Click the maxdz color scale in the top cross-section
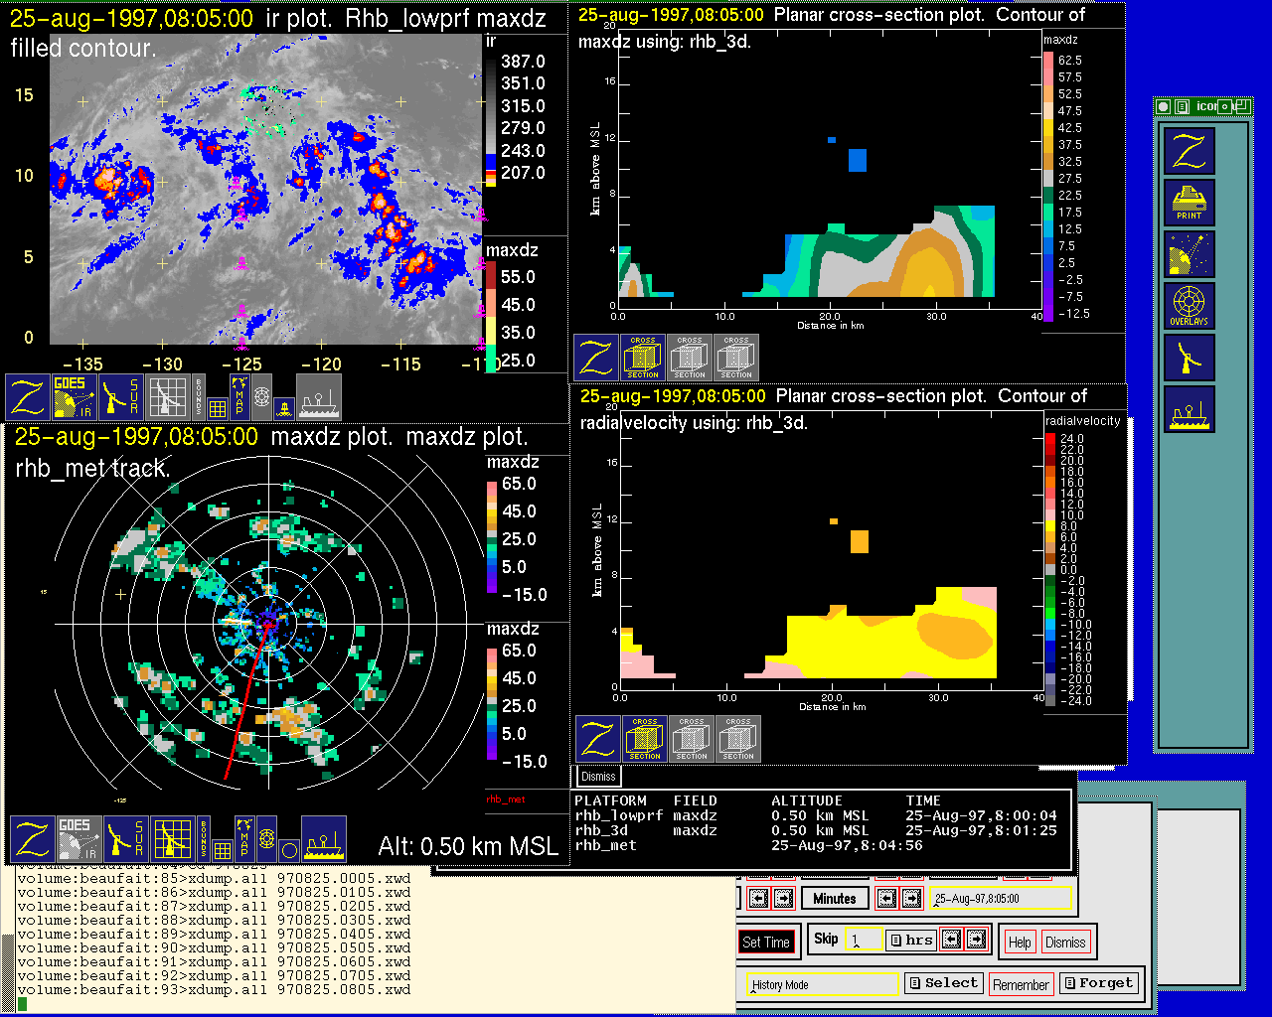This screenshot has width=1272, height=1017. point(1048,187)
